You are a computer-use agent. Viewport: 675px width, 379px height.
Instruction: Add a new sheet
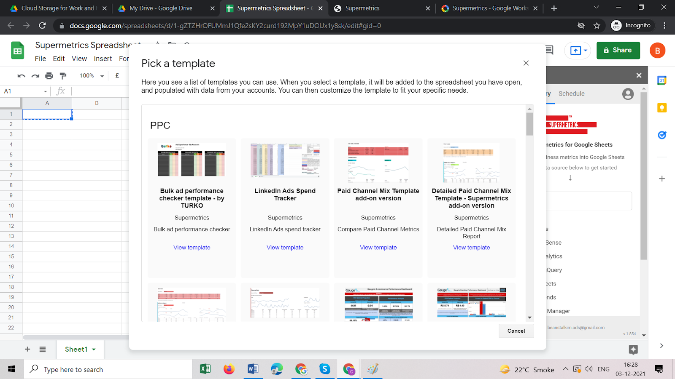27,349
